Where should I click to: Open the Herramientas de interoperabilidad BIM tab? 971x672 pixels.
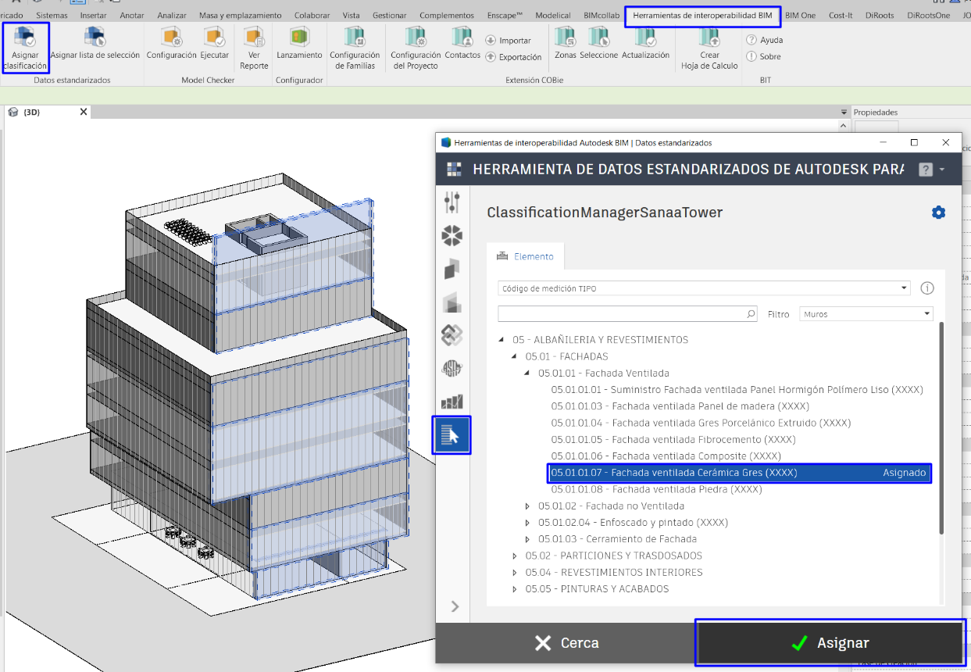pos(702,15)
